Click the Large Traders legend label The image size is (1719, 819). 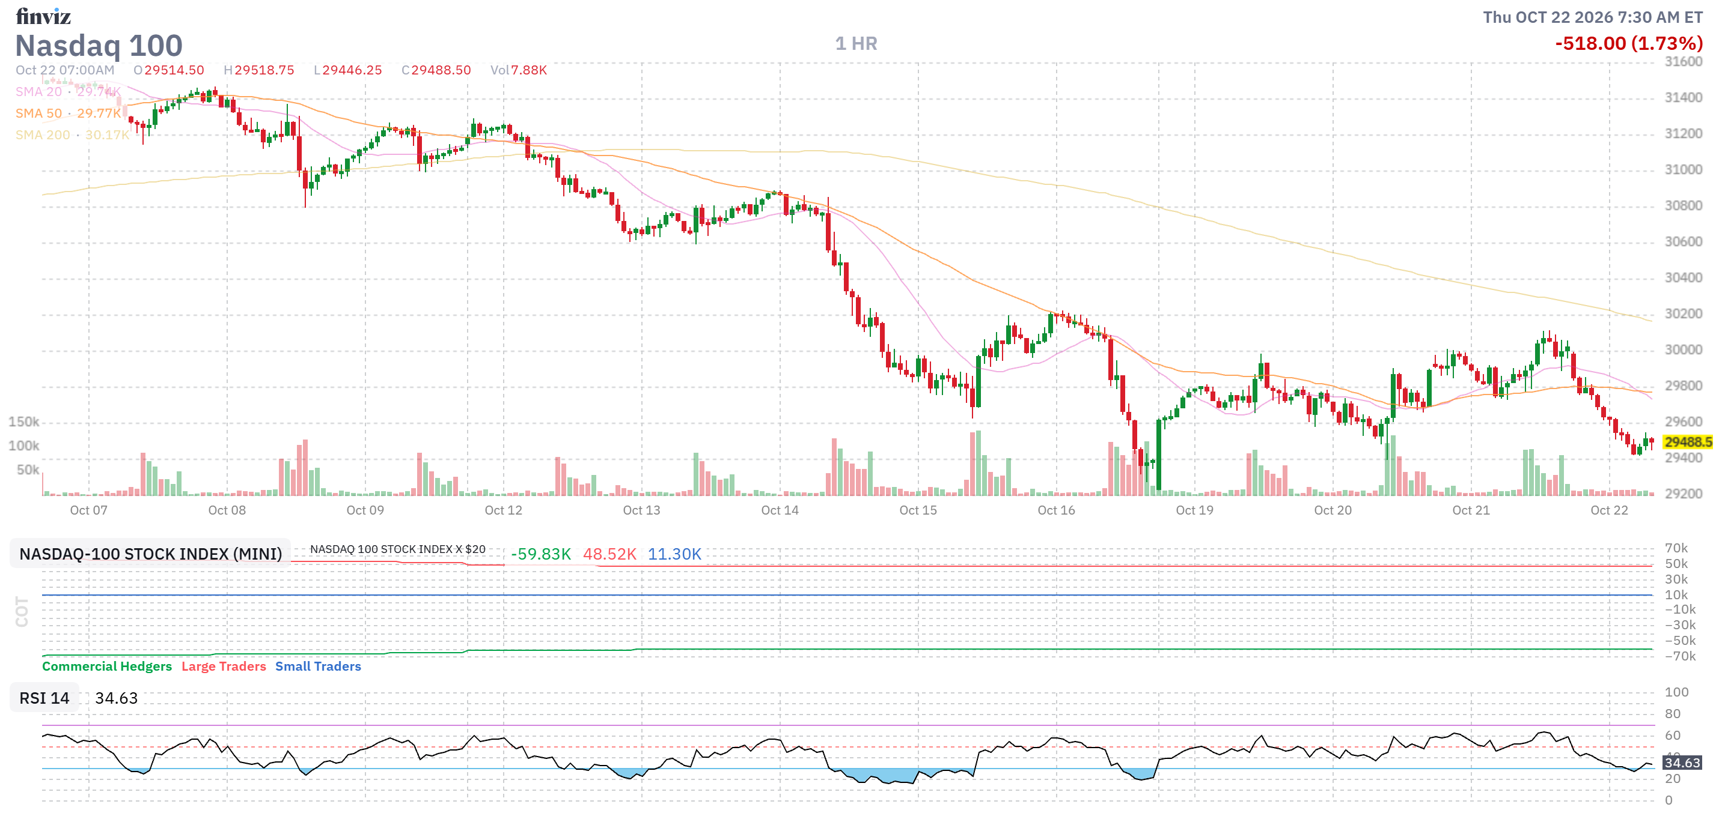coord(224,666)
